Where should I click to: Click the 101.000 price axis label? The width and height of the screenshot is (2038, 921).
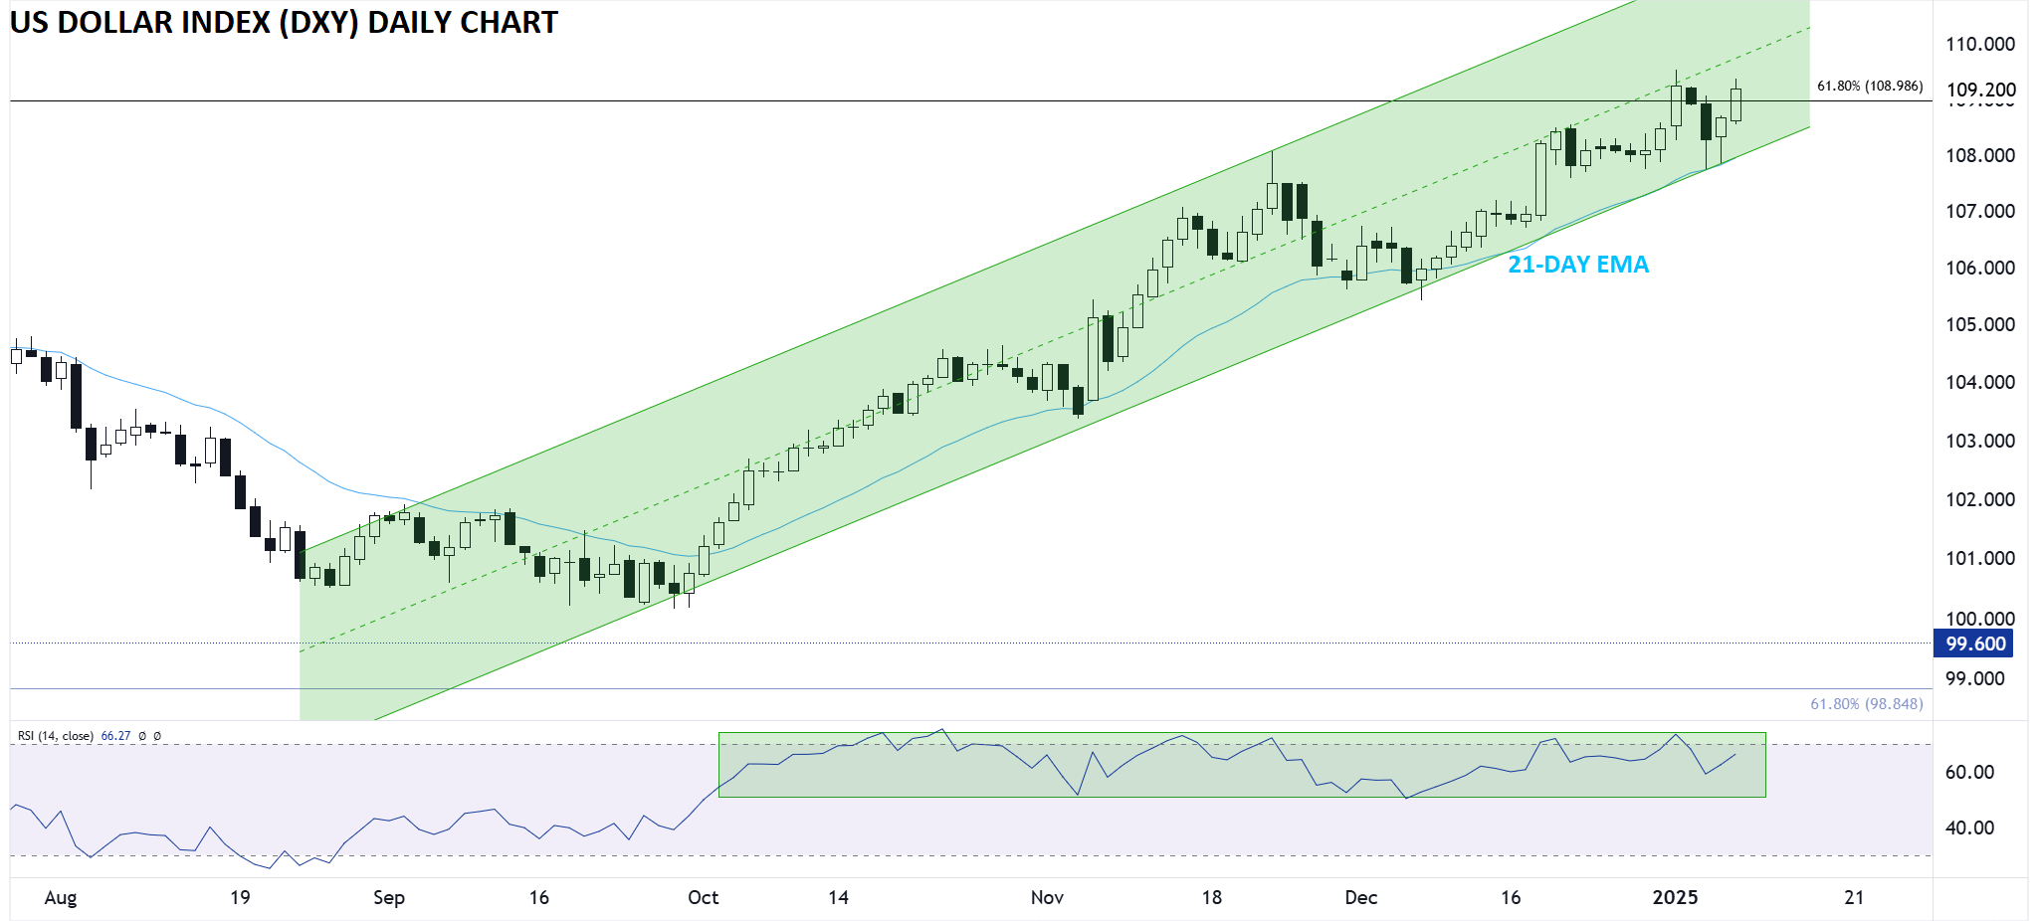(1980, 558)
